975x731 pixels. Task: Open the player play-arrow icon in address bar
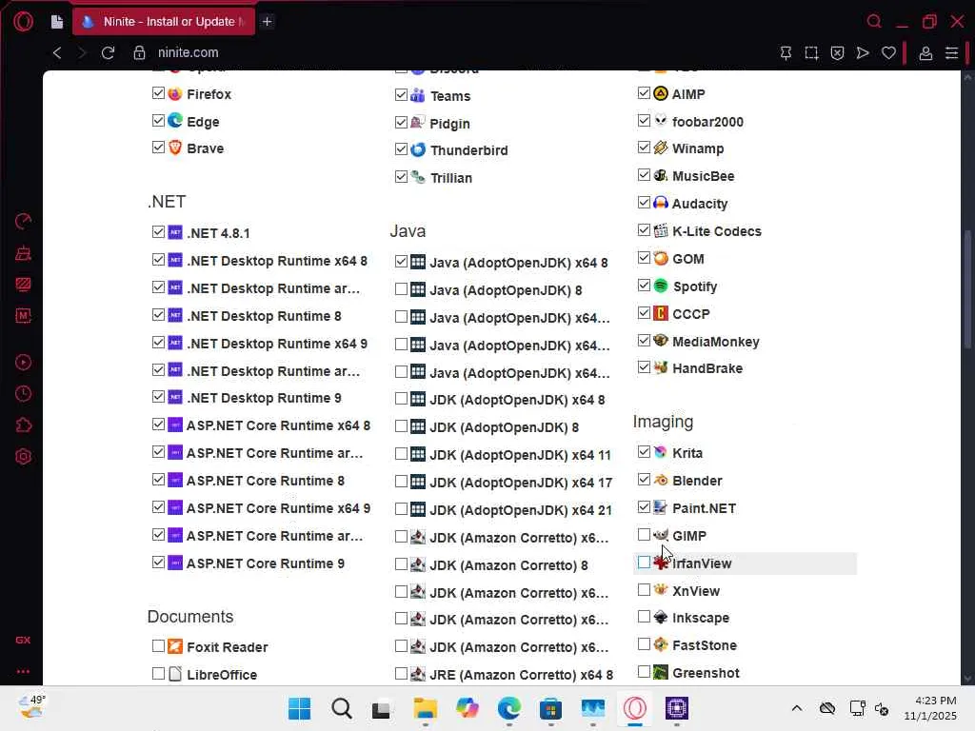click(x=863, y=53)
